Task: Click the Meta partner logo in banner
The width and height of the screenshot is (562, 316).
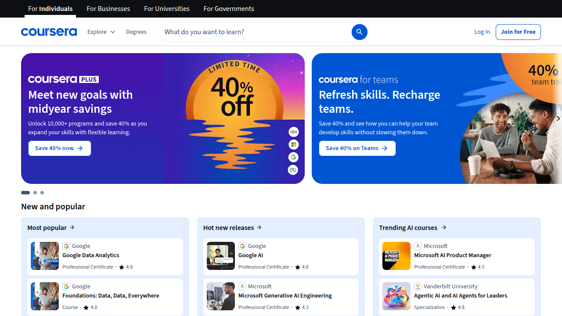Action: coord(293,170)
